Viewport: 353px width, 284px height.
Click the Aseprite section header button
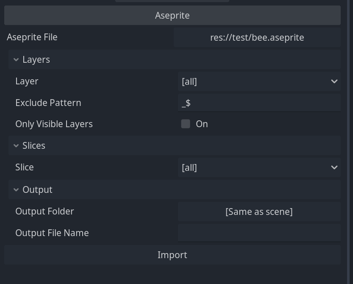pyautogui.click(x=172, y=15)
